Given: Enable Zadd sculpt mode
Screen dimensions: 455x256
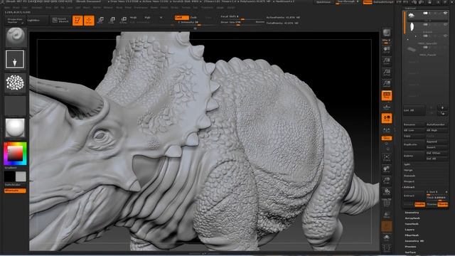Looking at the screenshot, I should 182,17.
